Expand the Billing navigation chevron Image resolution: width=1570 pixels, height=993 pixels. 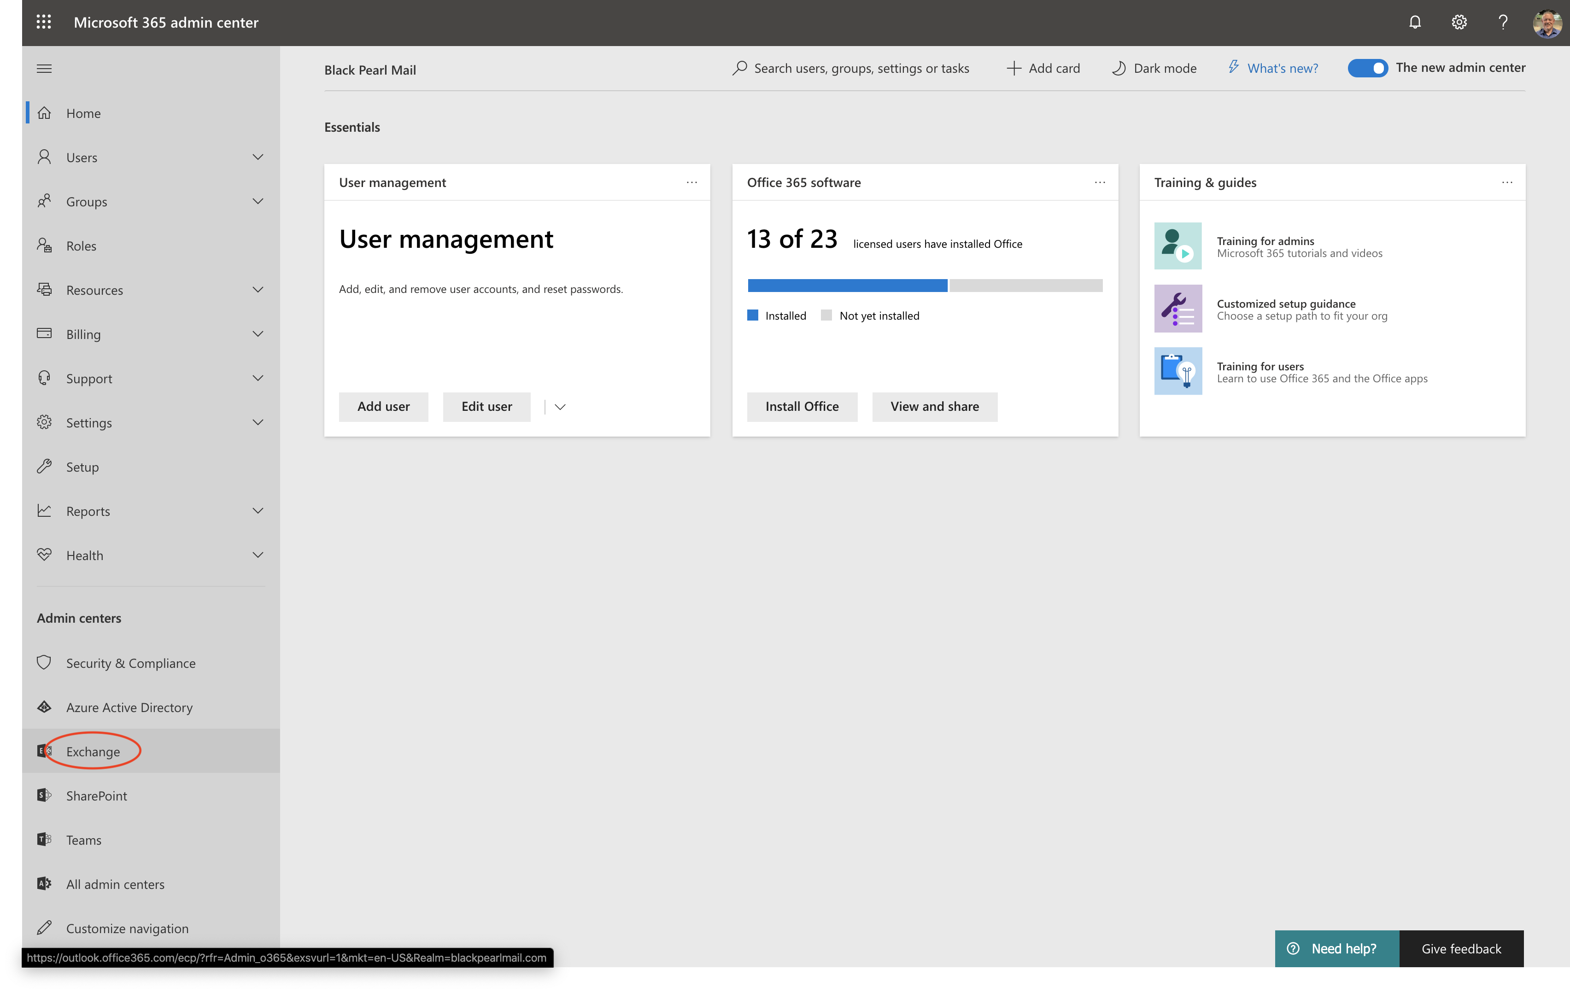[258, 334]
